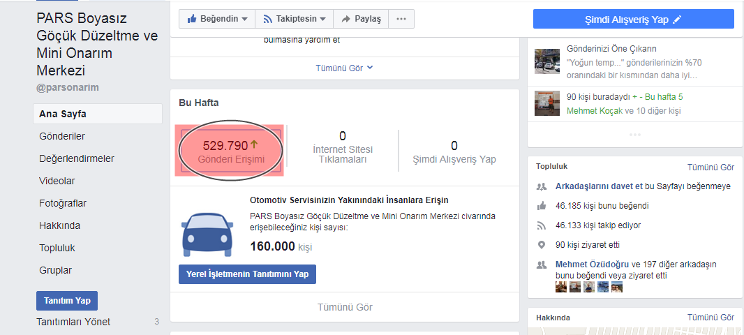The image size is (744, 335).
Task: Click friends icon beside Mehmet Özüdoğru
Action: (542, 265)
